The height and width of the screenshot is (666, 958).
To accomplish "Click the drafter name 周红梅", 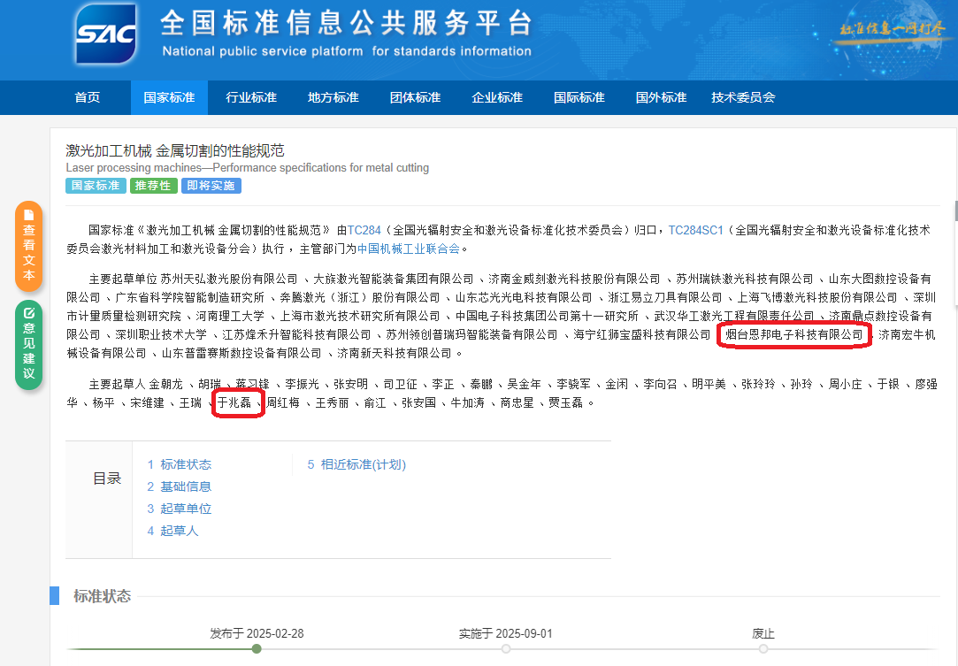I will tap(283, 402).
